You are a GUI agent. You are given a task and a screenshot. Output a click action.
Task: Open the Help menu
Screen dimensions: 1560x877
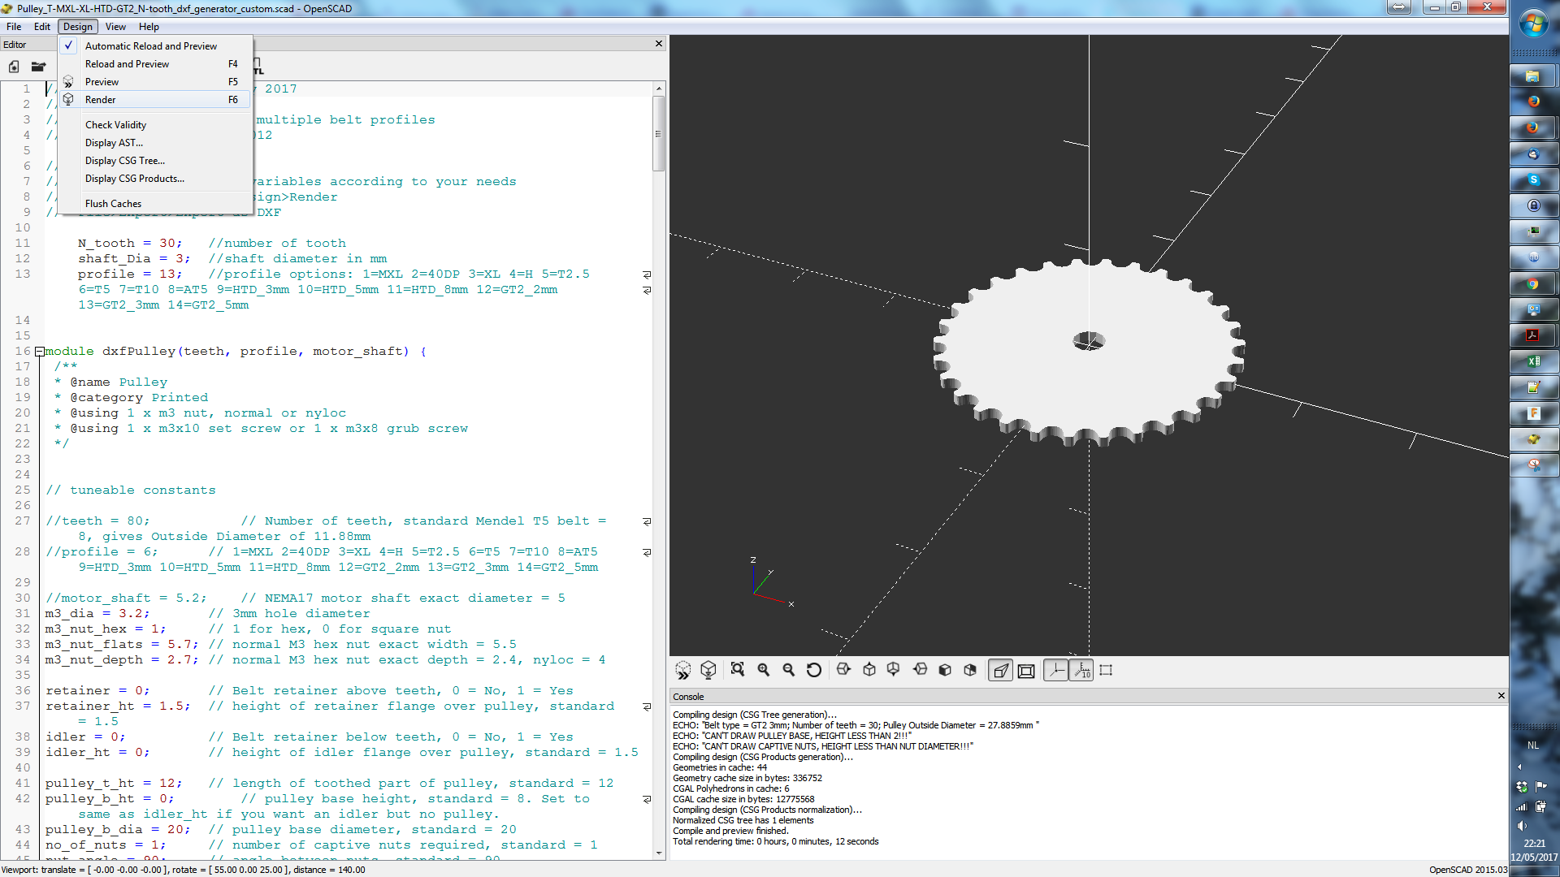(149, 27)
